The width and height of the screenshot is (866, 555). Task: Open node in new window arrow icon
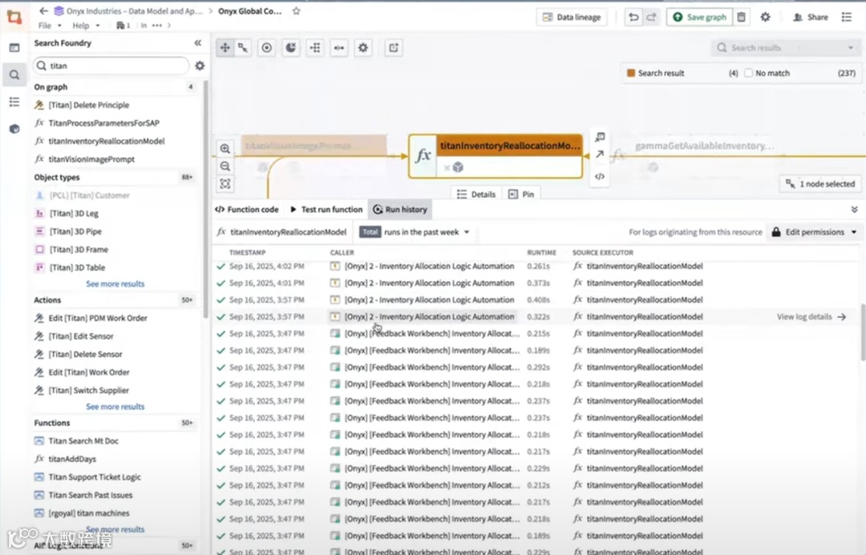(x=600, y=155)
